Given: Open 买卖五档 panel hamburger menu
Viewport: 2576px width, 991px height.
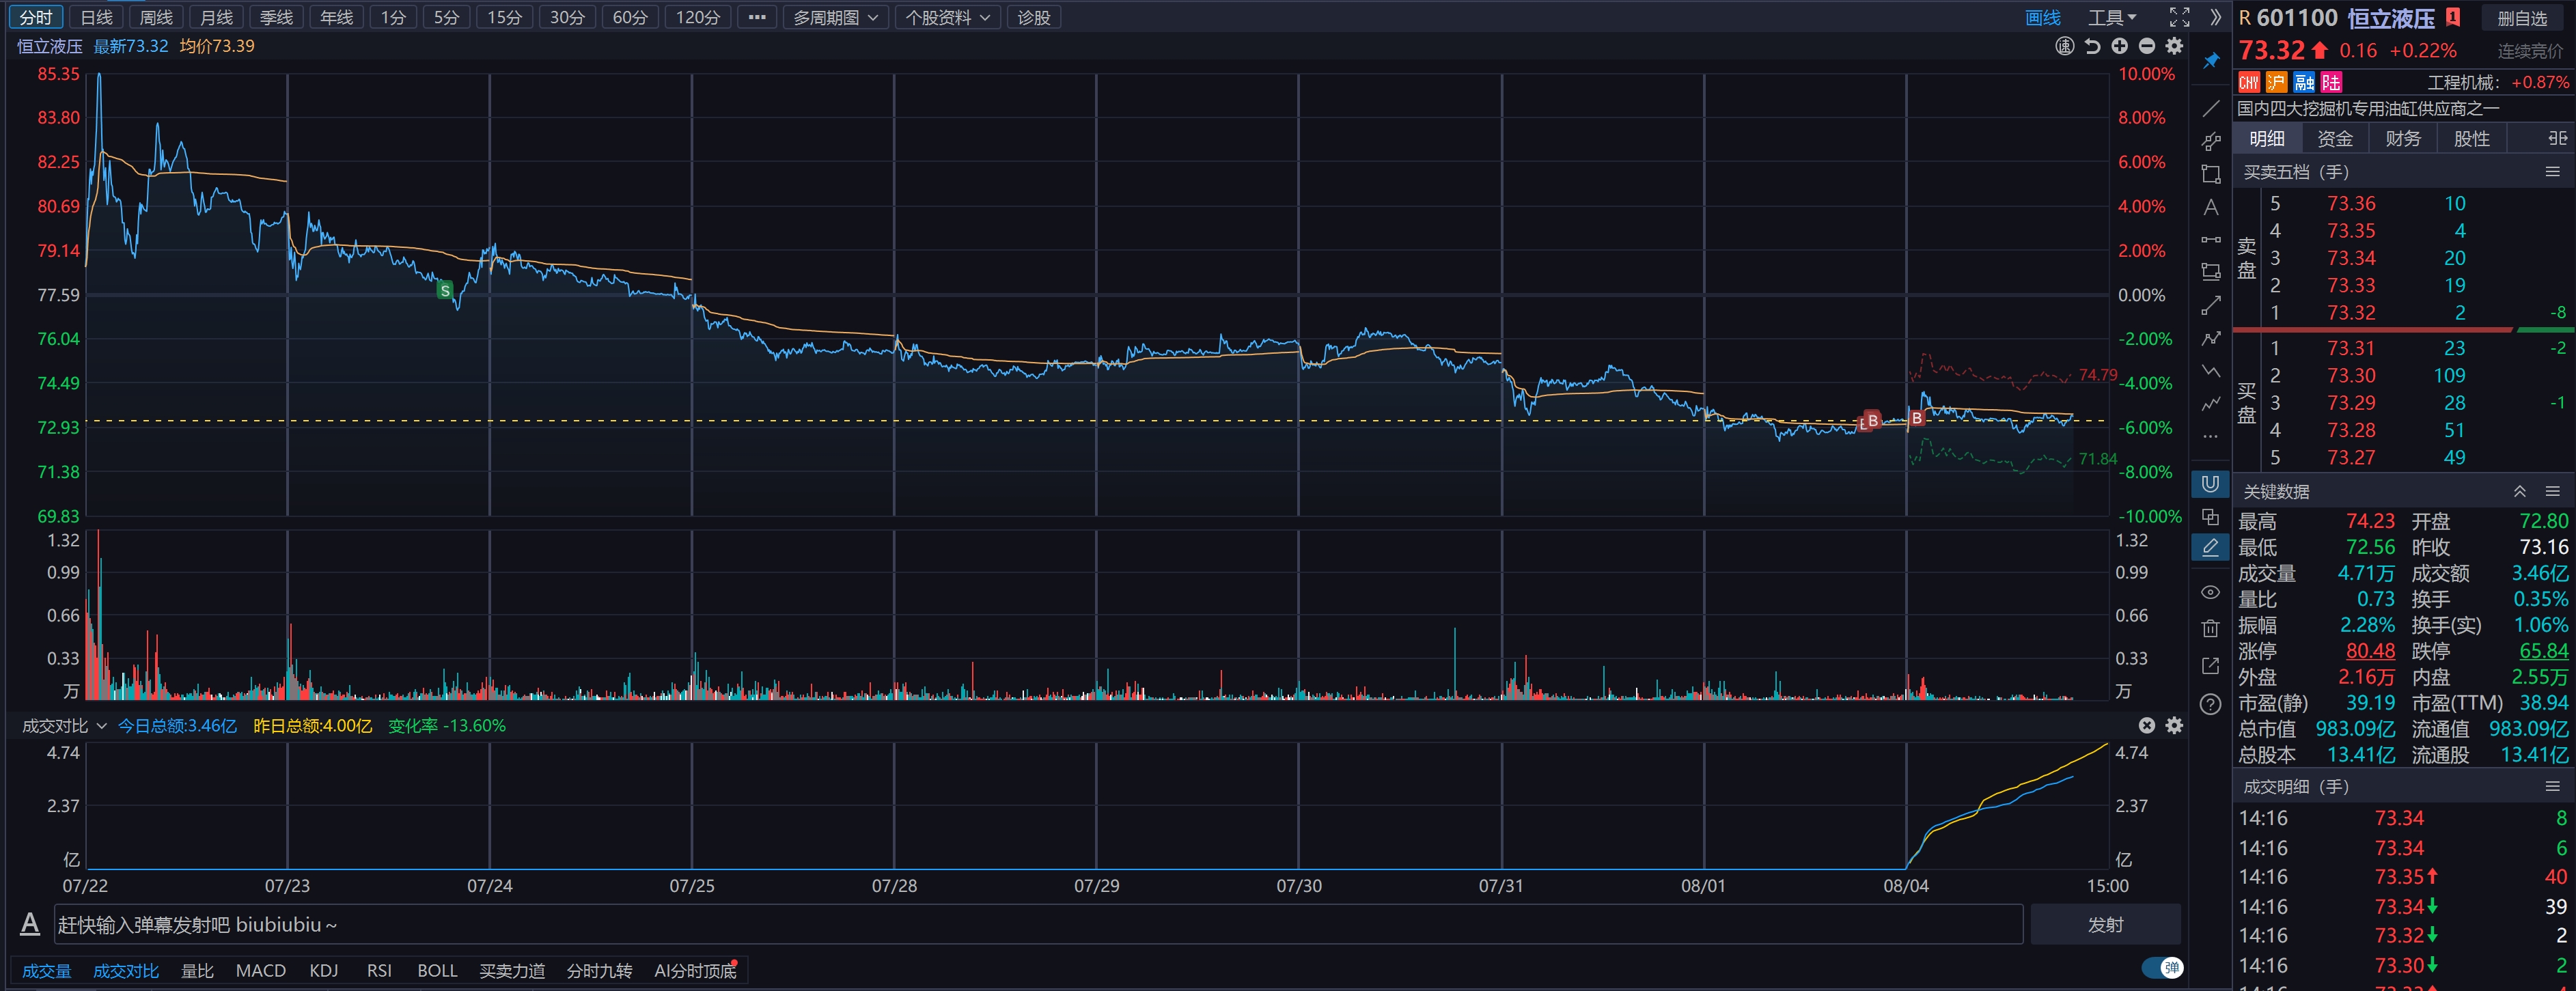Looking at the screenshot, I should pos(2553,172).
